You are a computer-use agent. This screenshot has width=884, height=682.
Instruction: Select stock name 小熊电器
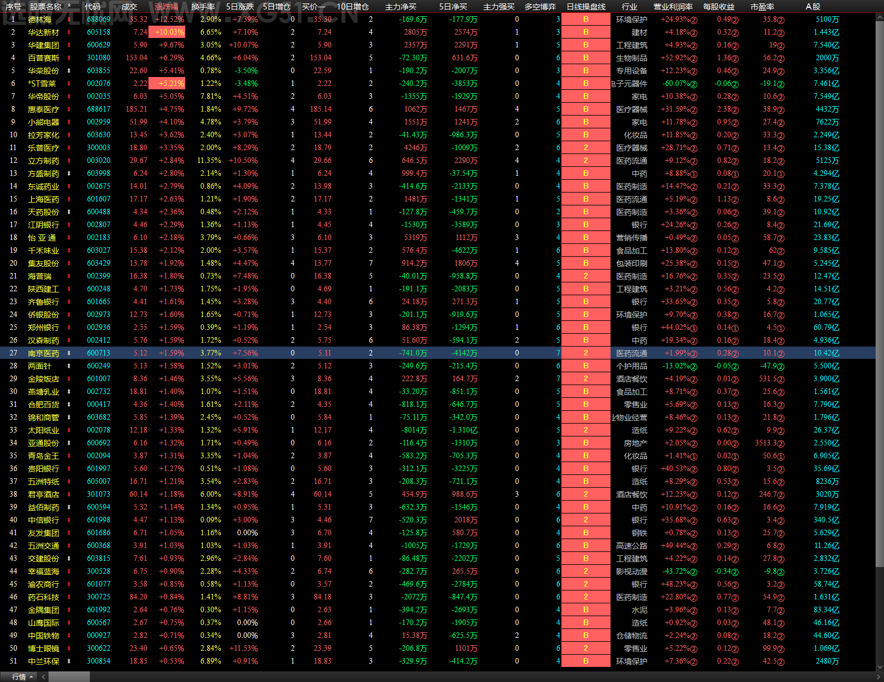tap(44, 122)
